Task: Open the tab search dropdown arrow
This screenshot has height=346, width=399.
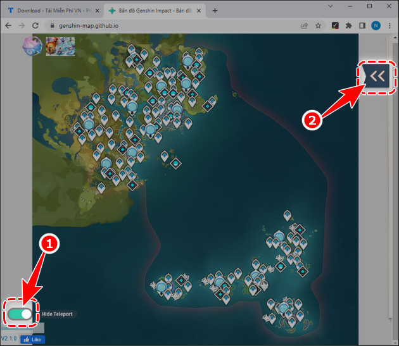Action: click(x=331, y=6)
